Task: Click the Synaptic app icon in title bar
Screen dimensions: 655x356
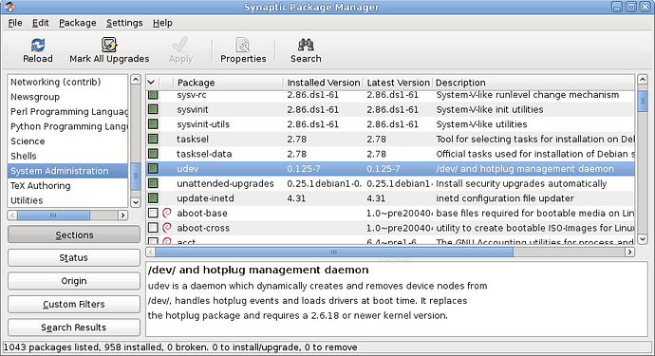Action: coord(10,7)
